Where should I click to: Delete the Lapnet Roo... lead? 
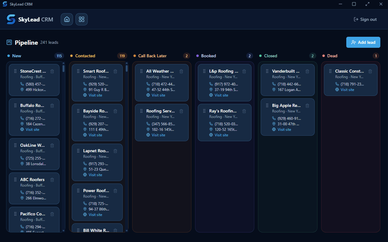[115, 151]
